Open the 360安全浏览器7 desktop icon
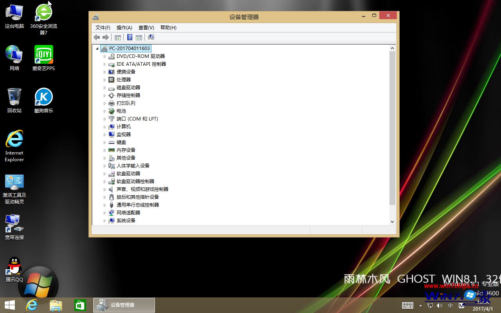Screen dimensions: 501x313 (x=43, y=13)
